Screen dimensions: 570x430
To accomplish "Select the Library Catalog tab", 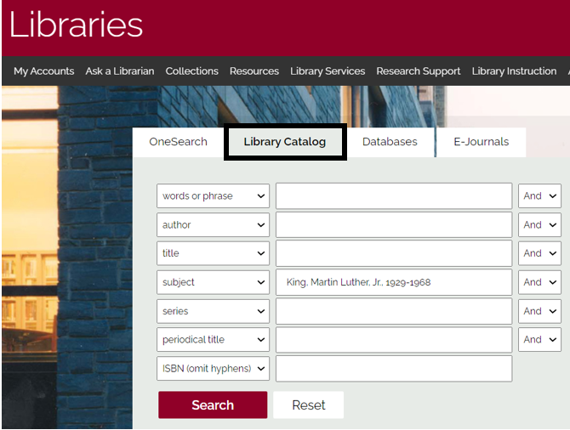I will click(x=285, y=142).
